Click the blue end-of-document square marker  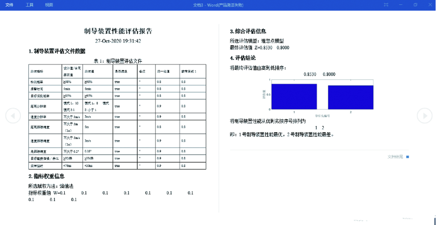click(407, 157)
